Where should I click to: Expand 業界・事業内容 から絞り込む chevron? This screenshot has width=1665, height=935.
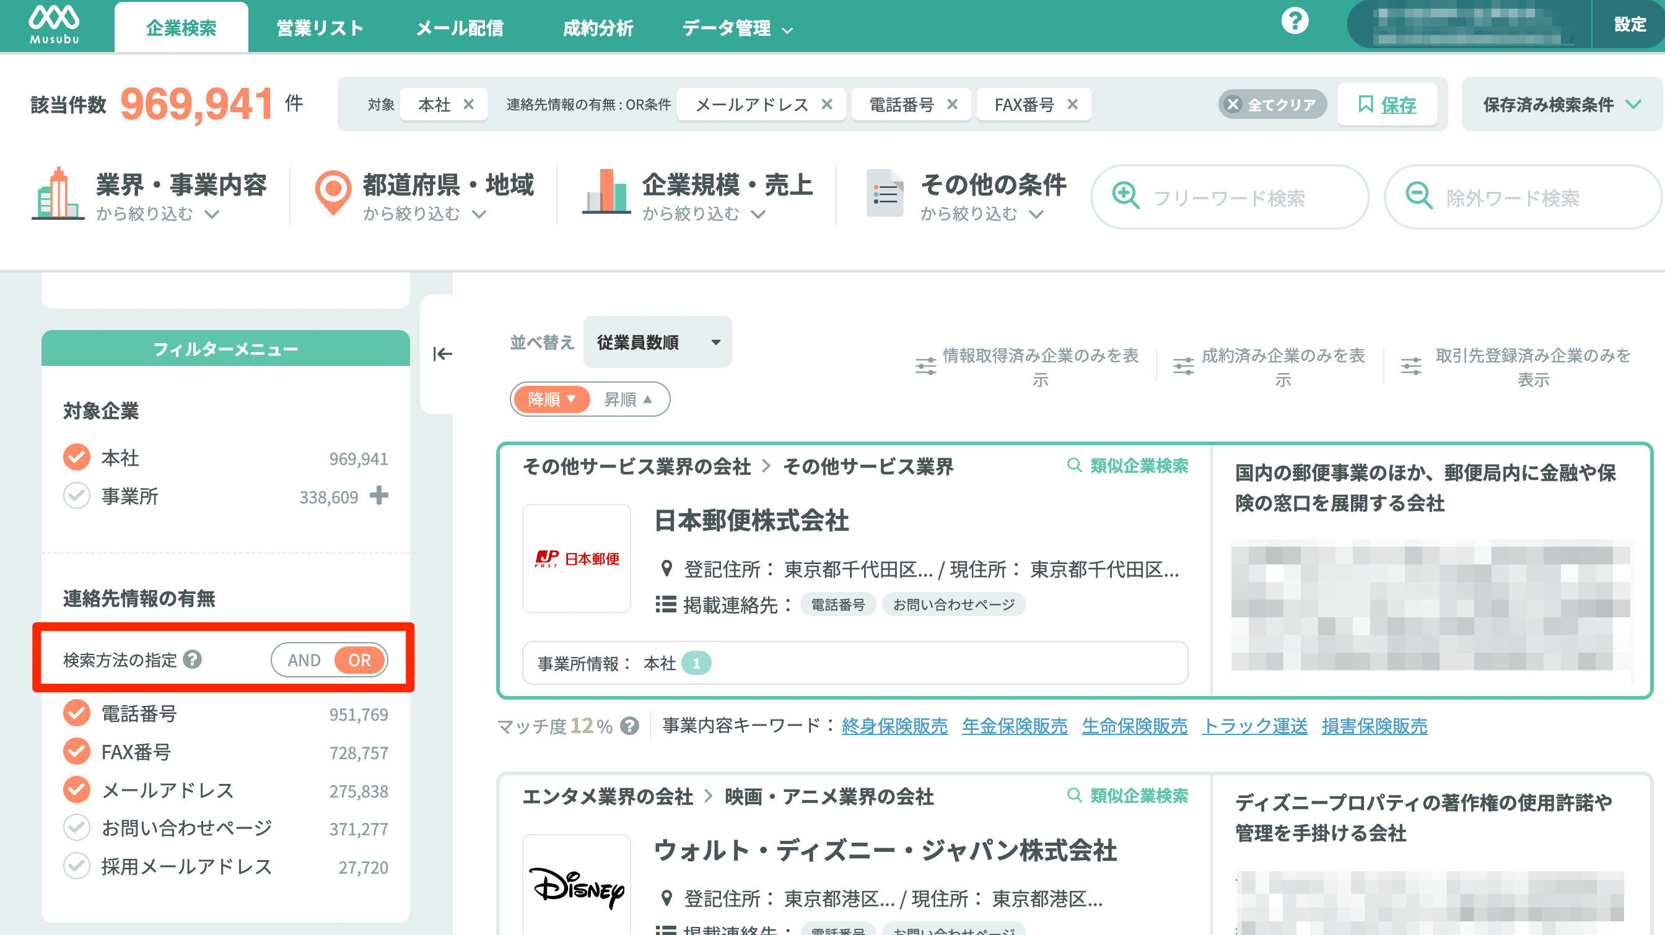tap(212, 214)
